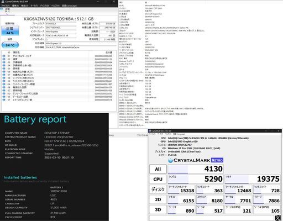Open ヘルプ menu in CrystalDiskInfo
The height and width of the screenshot is (221, 283).
[55, 6]
